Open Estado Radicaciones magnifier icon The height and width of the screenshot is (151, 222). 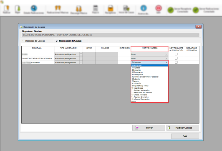(34, 8)
